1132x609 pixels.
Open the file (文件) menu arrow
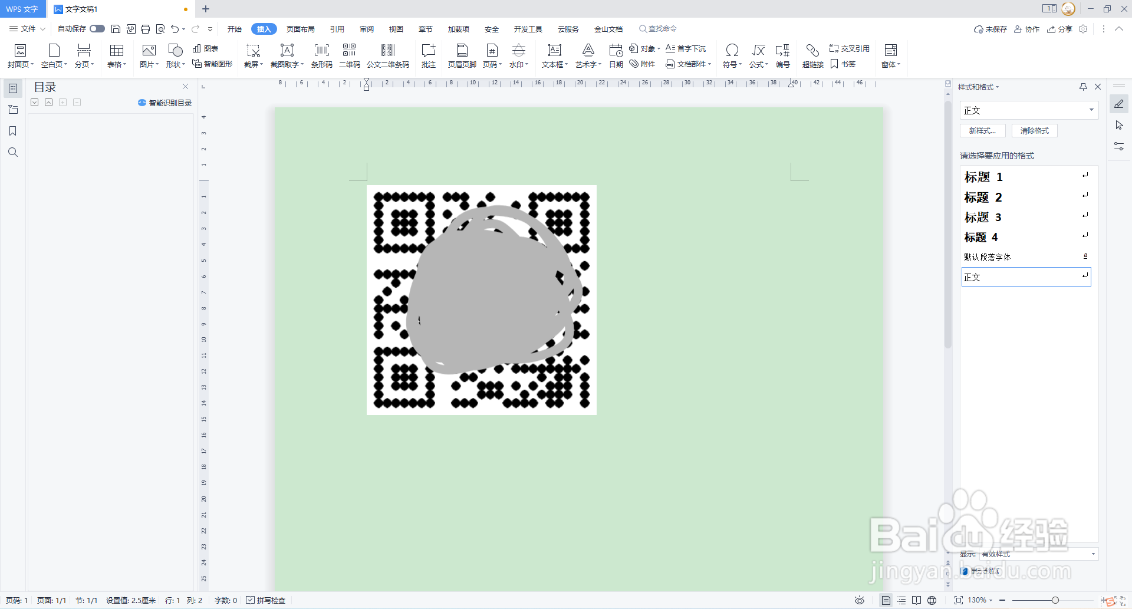(x=42, y=29)
